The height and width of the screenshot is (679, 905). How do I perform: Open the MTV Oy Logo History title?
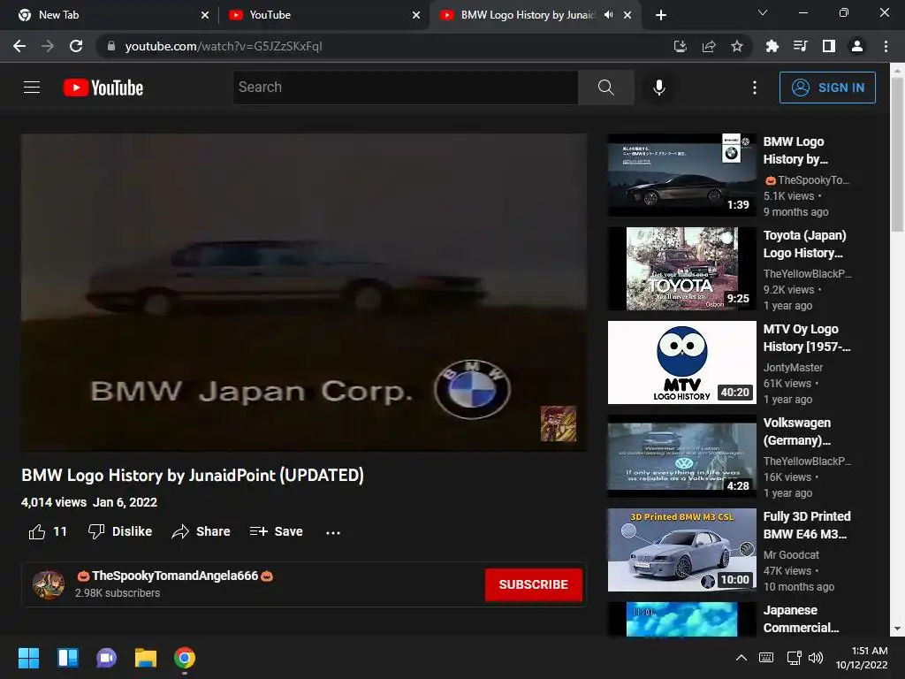pyautogui.click(x=806, y=338)
